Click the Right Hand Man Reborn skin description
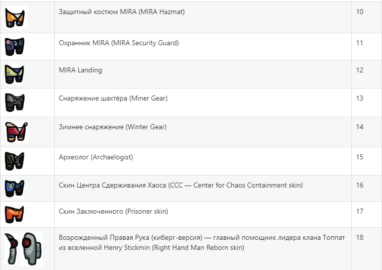Image resolution: width=382 pixels, height=270 pixels. tap(202, 242)
